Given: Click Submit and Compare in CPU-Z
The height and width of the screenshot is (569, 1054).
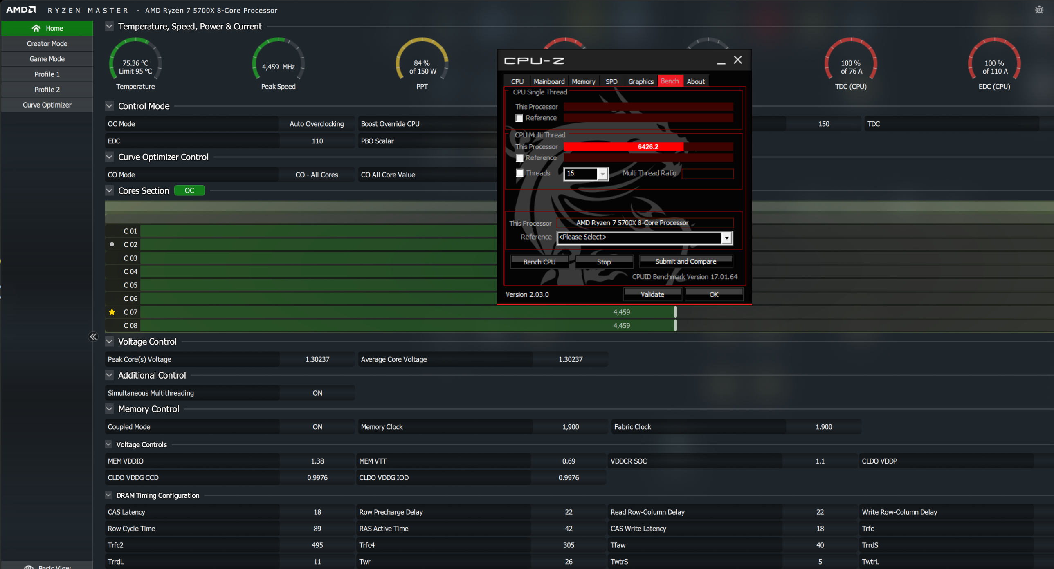Looking at the screenshot, I should 686,261.
